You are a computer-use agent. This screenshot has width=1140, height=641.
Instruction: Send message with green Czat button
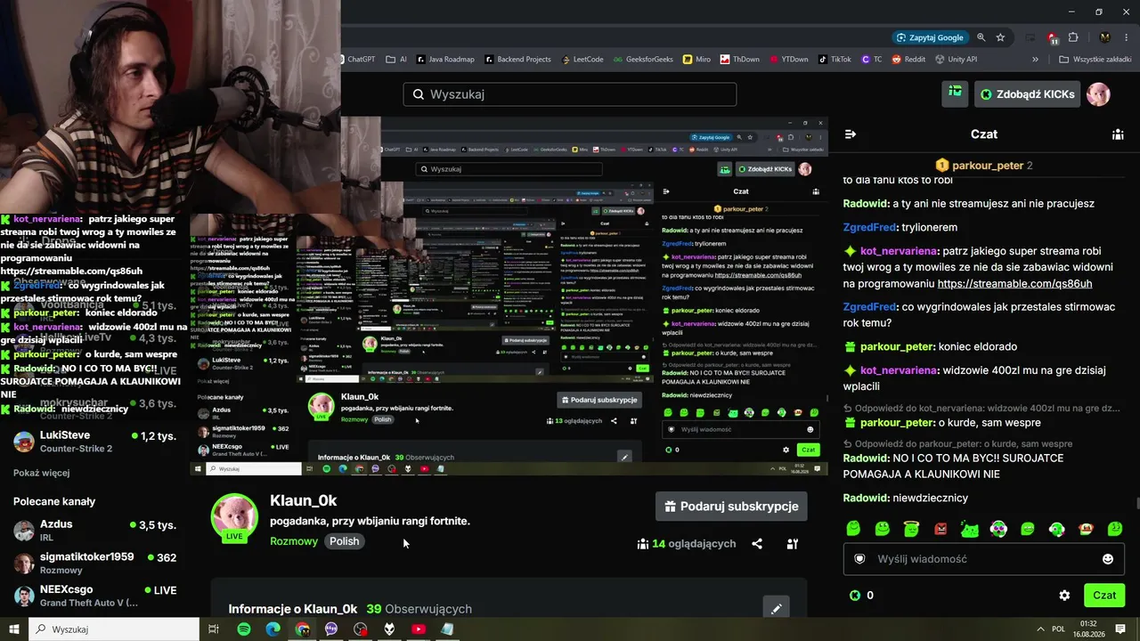[1104, 596]
